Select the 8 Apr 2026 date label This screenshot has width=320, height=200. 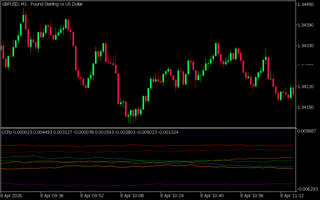(12, 196)
